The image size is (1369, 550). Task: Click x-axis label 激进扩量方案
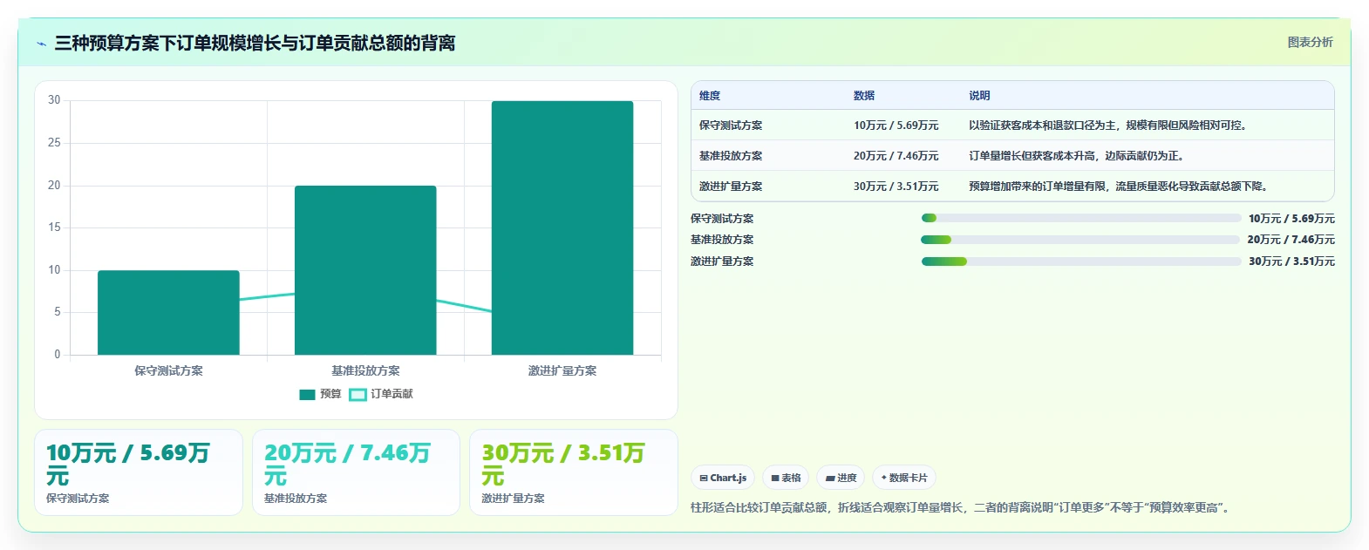click(x=562, y=370)
